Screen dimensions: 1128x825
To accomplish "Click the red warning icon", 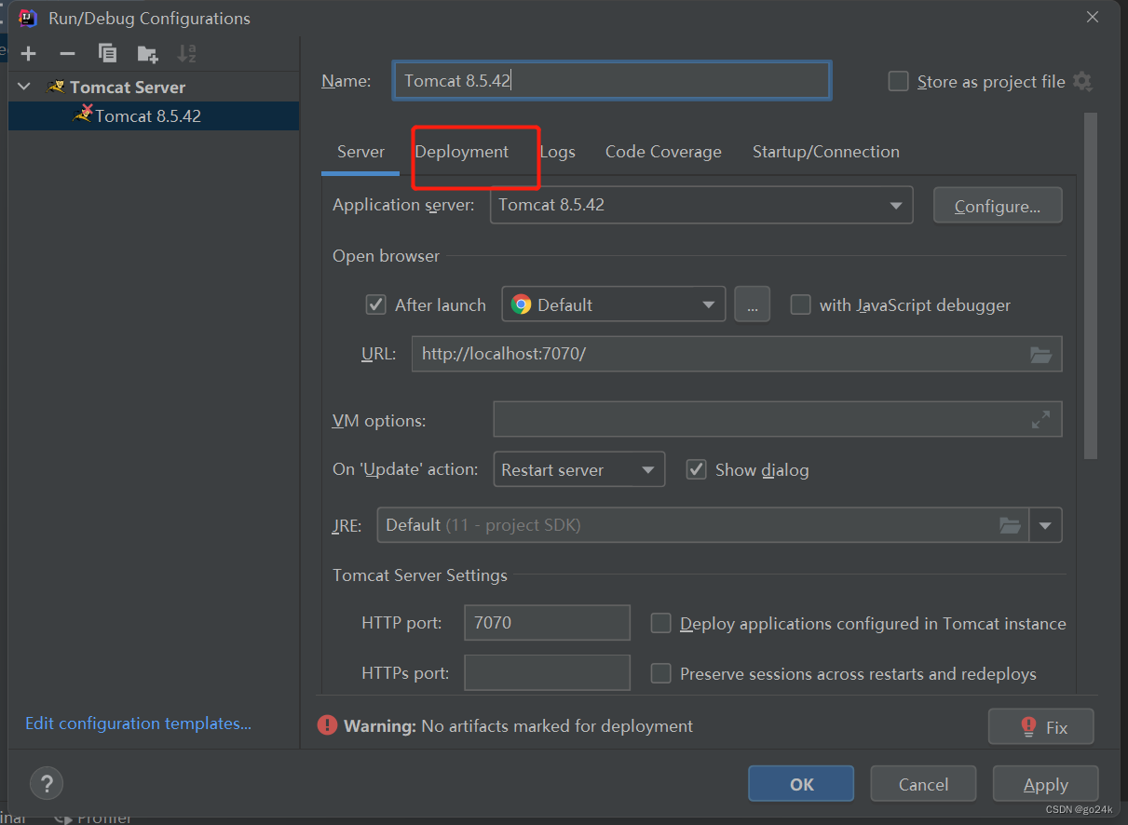I will coord(327,725).
